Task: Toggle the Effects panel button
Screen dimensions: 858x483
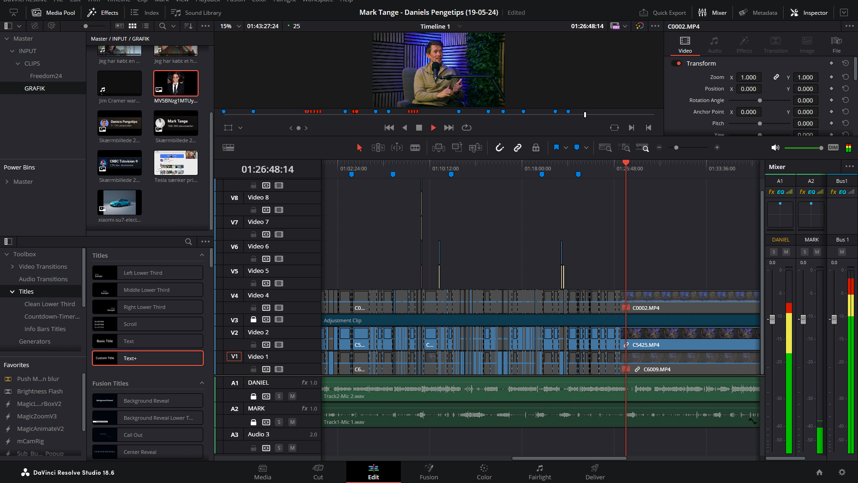Action: coord(103,12)
